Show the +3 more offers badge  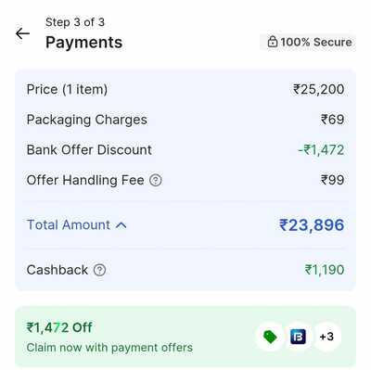pos(326,337)
